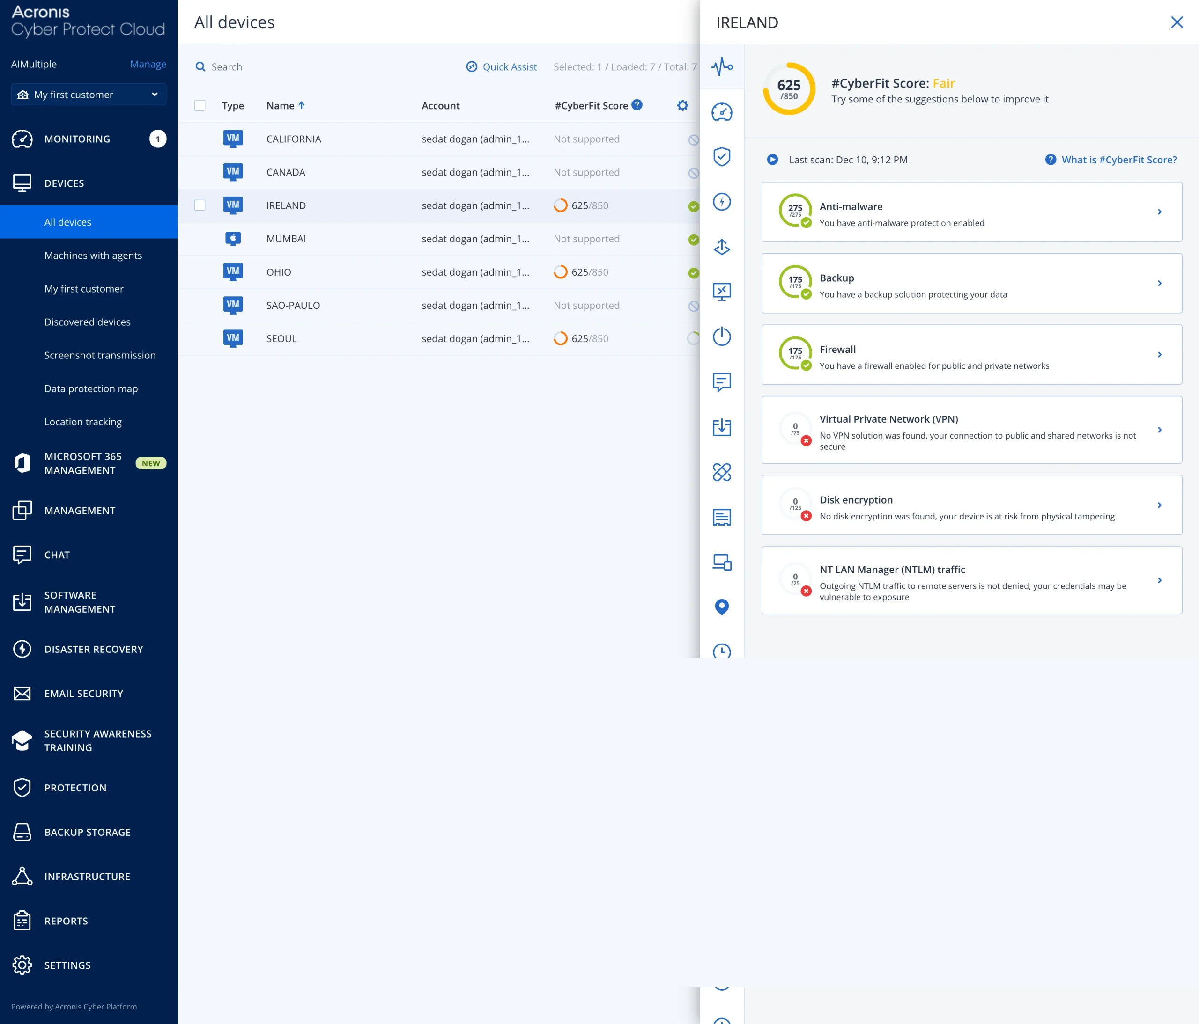The image size is (1199, 1024).
Task: Open the chat bubble icon in side strip
Action: 722,381
